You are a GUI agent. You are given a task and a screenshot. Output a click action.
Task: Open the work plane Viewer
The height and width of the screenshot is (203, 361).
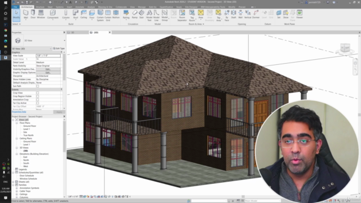[x=300, y=15]
